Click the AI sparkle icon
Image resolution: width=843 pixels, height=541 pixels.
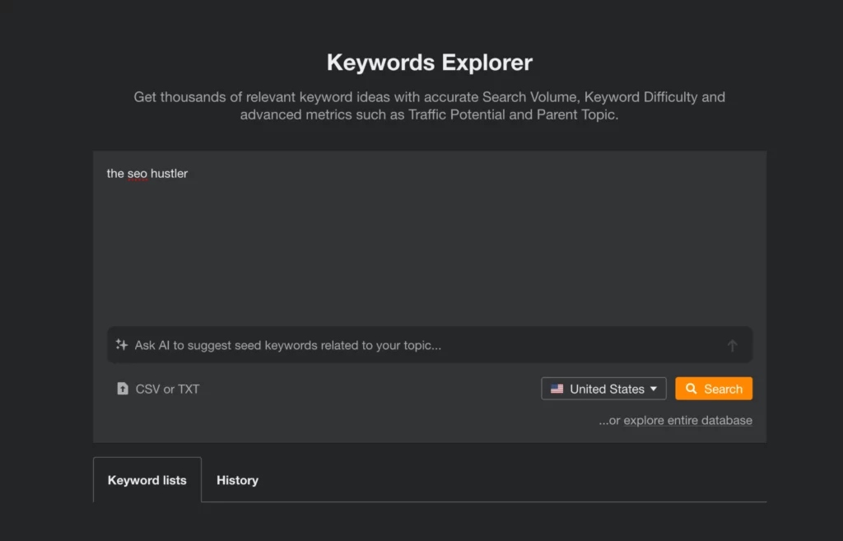point(122,345)
